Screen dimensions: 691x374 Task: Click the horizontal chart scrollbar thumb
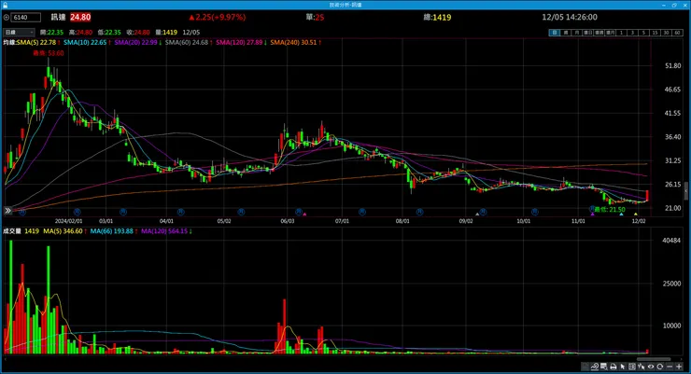[654, 359]
